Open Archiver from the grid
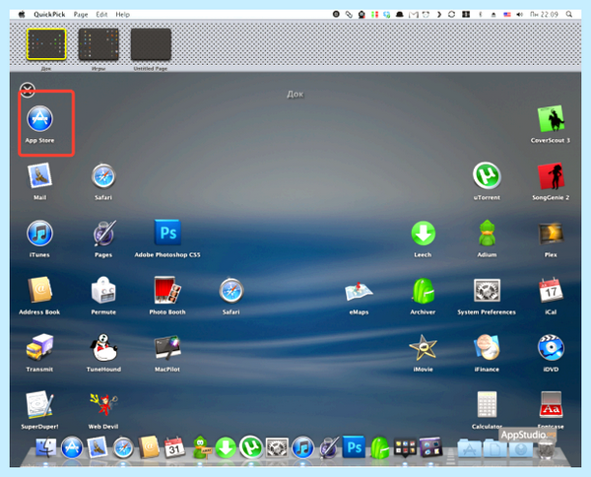The image size is (591, 477). [423, 291]
